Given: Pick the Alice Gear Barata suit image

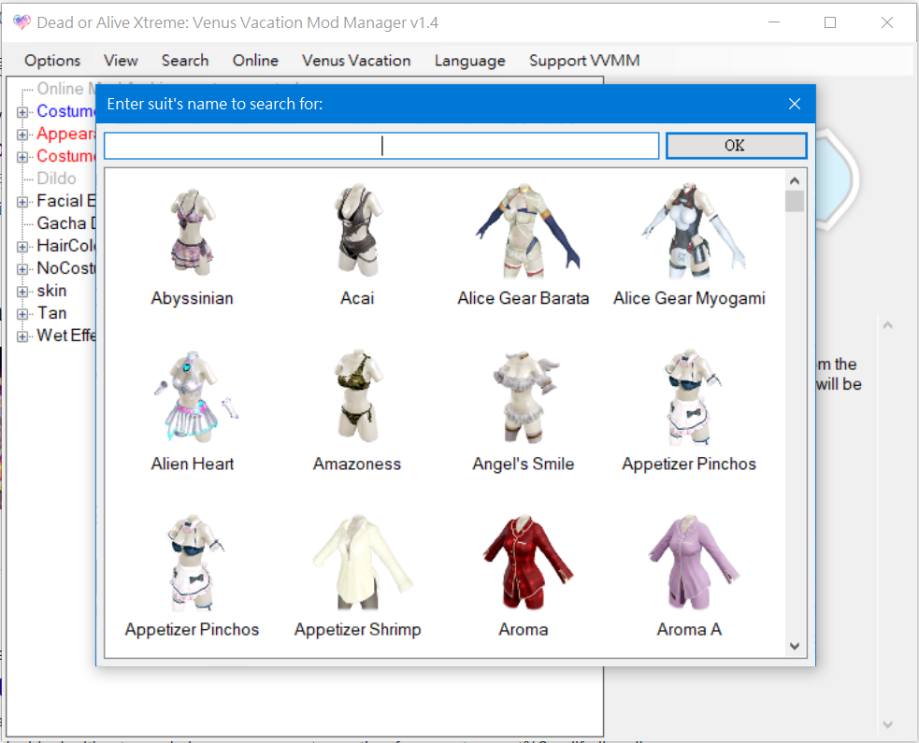Looking at the screenshot, I should (527, 231).
